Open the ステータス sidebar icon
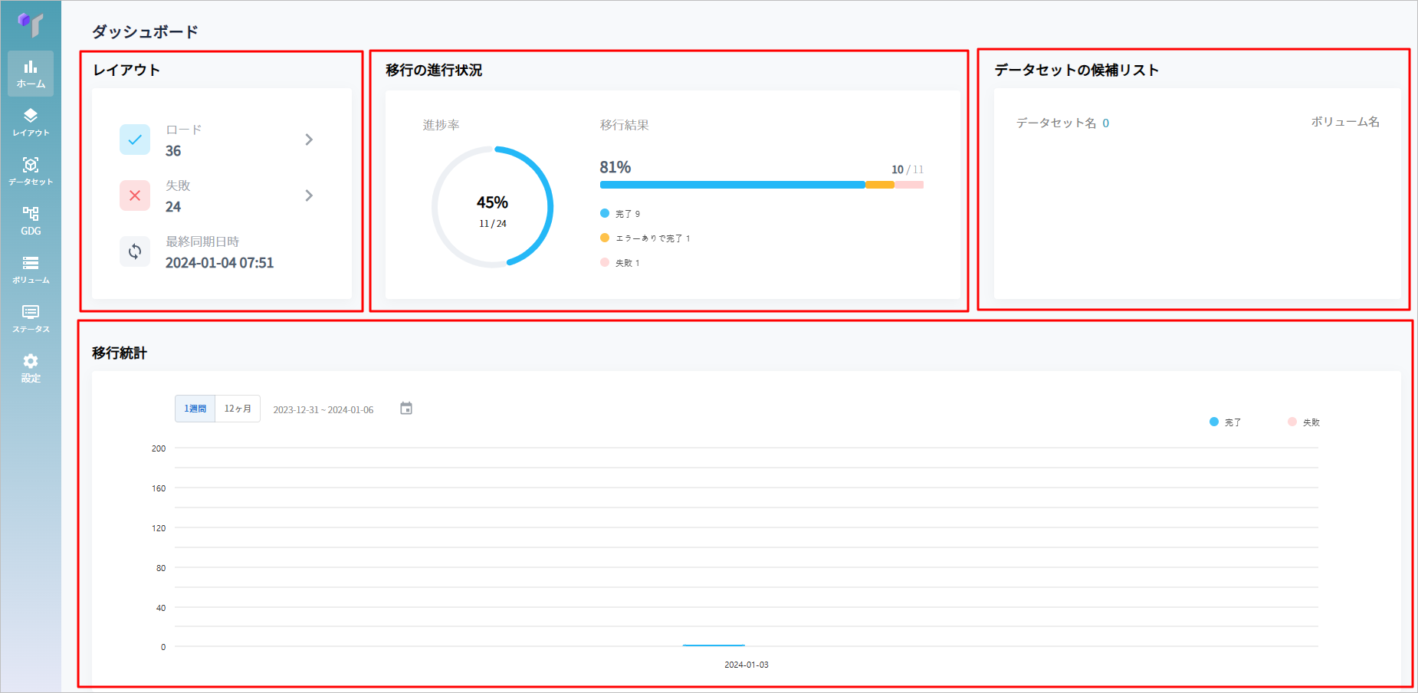 31,319
